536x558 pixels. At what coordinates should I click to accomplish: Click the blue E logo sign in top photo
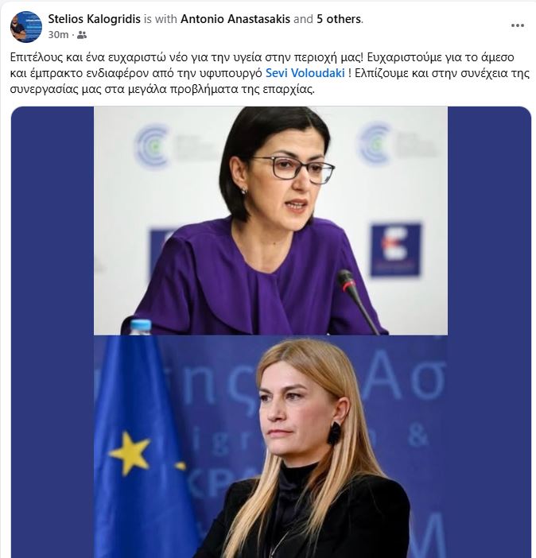pos(396,250)
